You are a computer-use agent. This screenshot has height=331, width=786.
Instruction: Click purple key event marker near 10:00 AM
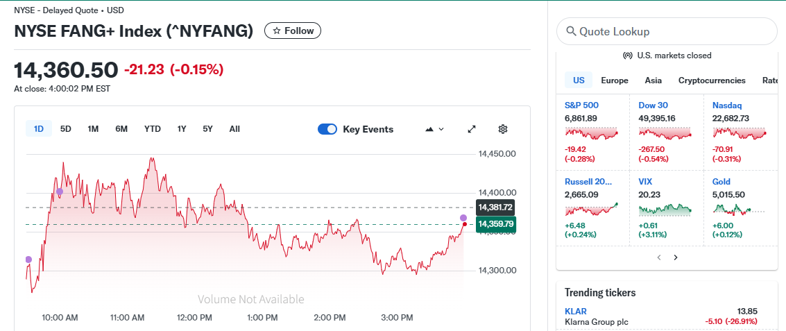pyautogui.click(x=60, y=192)
